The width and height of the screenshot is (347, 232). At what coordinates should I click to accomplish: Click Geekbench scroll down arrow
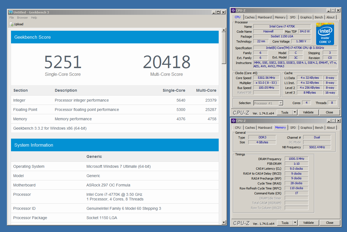pos(224,222)
